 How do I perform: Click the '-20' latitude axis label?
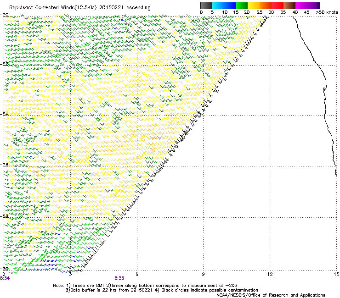point(4,15)
